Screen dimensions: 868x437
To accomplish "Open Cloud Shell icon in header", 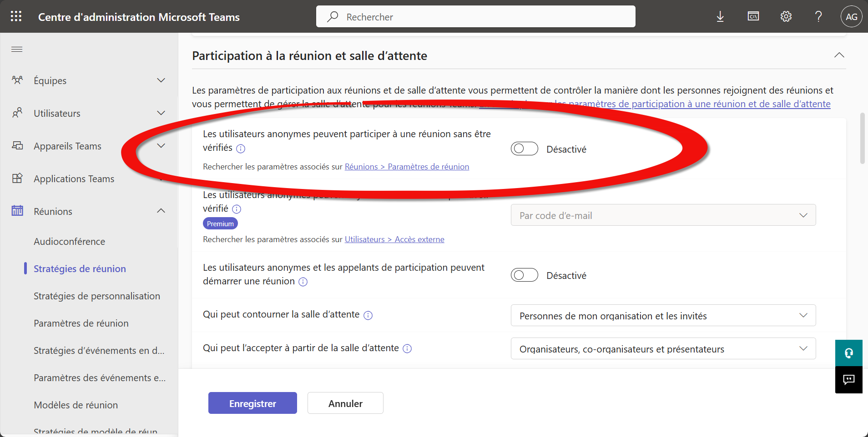I will 753,17.
